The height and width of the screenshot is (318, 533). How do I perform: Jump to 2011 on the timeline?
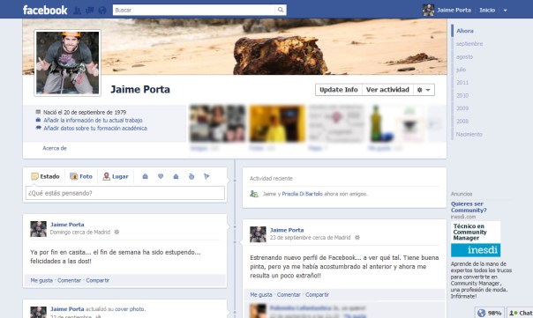(x=462, y=83)
